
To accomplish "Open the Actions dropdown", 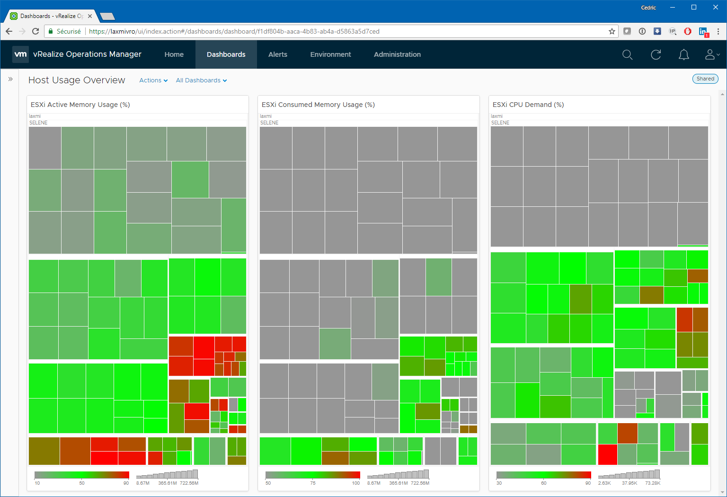I will pyautogui.click(x=153, y=80).
